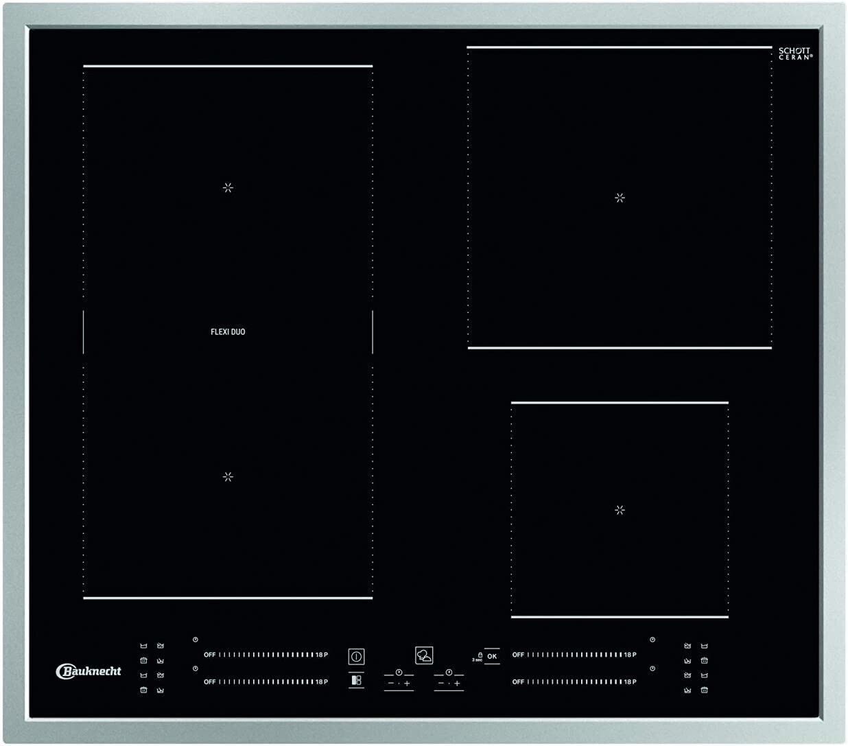This screenshot has height=746, width=848.
Task: Click the Bauknecht brand logo
Action: (x=89, y=671)
